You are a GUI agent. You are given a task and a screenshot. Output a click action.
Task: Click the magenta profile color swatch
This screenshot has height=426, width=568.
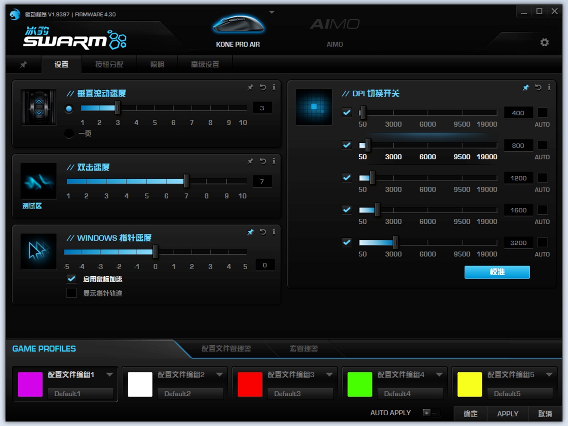coord(30,384)
